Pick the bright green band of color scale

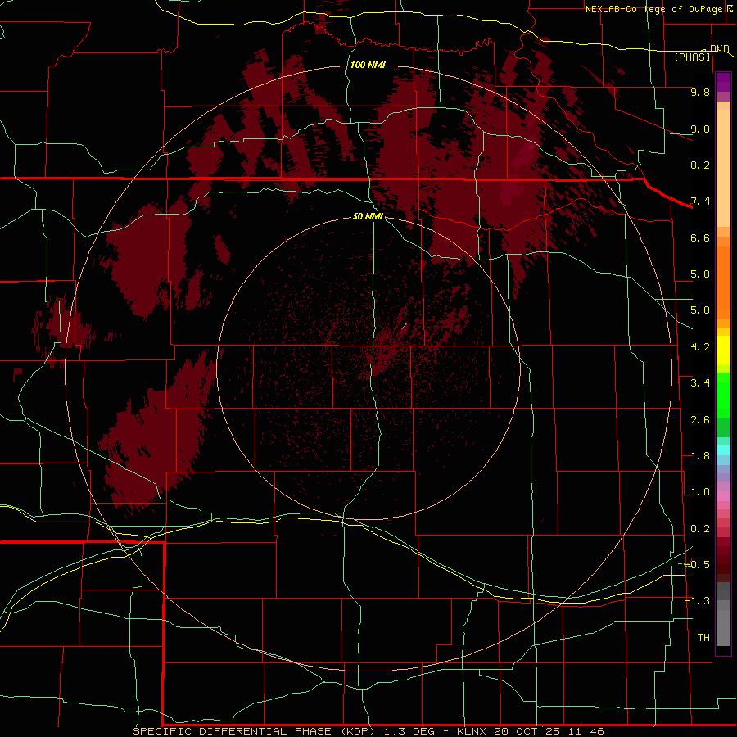click(723, 395)
